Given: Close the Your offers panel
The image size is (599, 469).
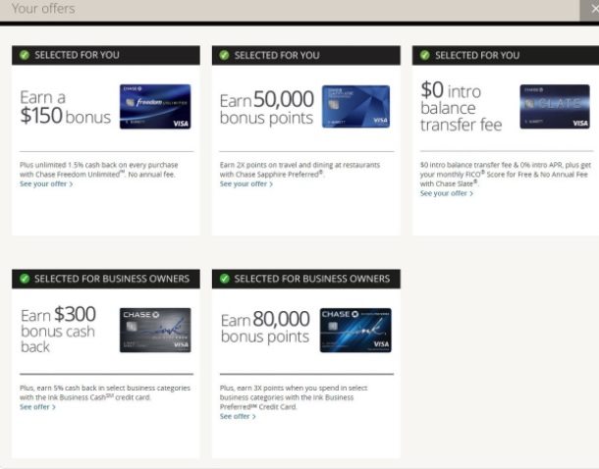Looking at the screenshot, I should (x=592, y=10).
